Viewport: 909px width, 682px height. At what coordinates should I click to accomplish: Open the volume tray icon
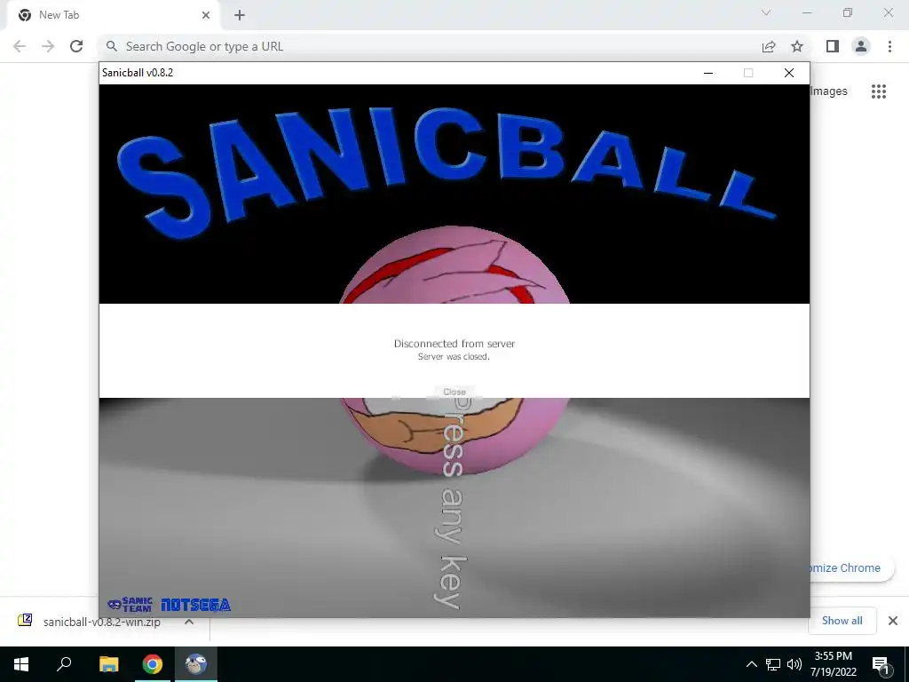pos(794,664)
